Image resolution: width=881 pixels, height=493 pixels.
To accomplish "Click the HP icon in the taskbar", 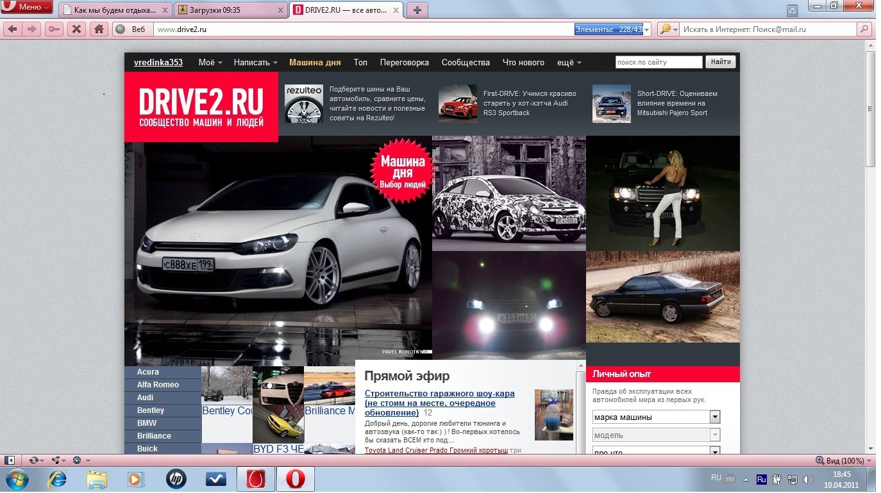I will point(176,478).
